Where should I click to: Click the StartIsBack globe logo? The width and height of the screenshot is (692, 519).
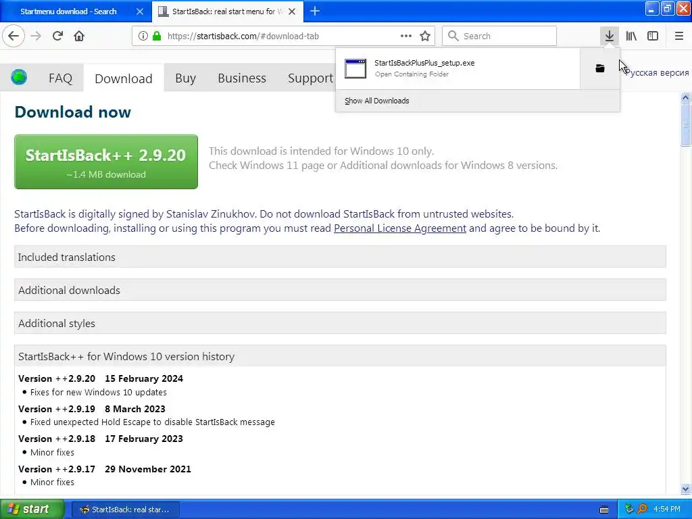[19, 77]
